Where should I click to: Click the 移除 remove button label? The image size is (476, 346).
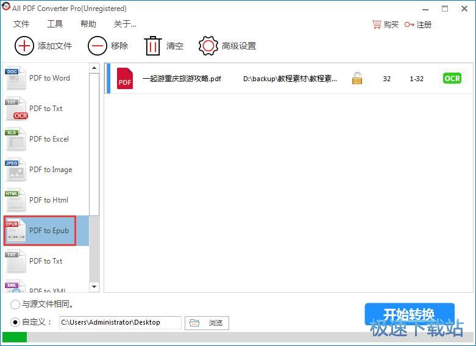coord(119,46)
